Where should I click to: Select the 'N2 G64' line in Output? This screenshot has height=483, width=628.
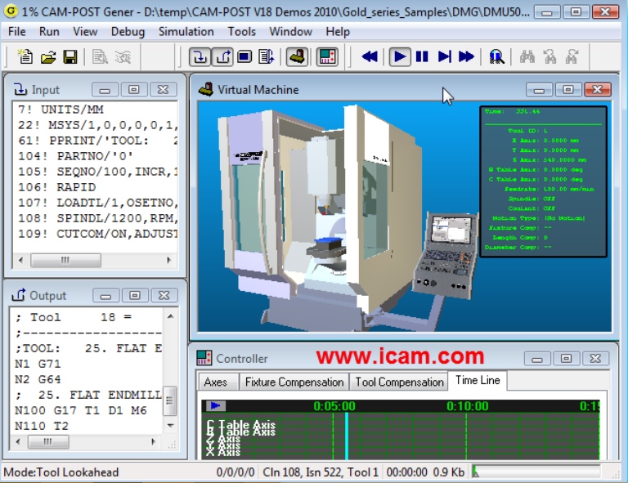click(x=38, y=379)
